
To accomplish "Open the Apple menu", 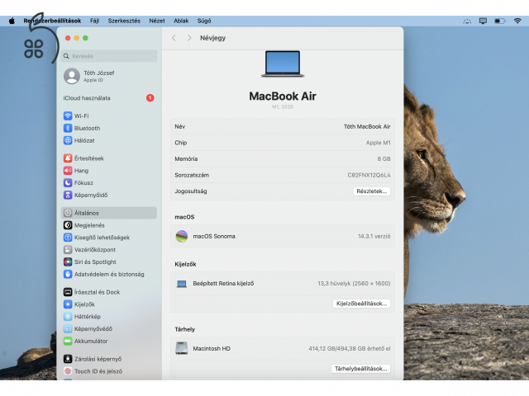I will point(12,21).
